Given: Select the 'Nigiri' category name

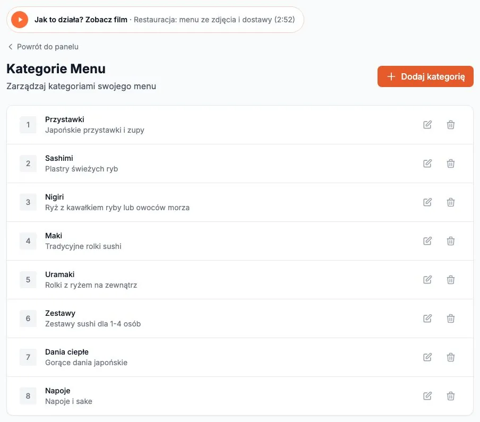Looking at the screenshot, I should [x=55, y=197].
